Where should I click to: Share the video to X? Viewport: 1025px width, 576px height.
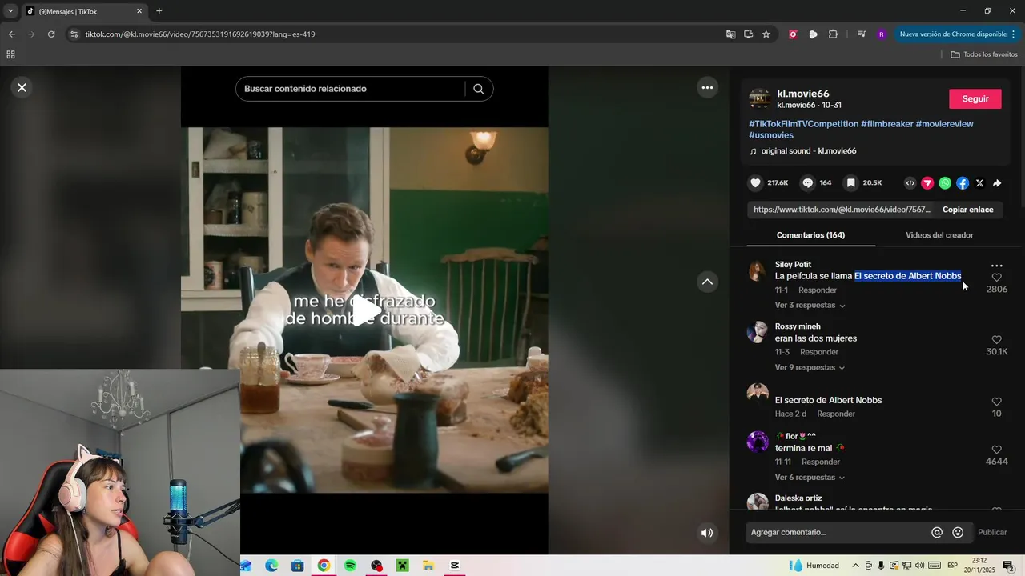coord(979,183)
